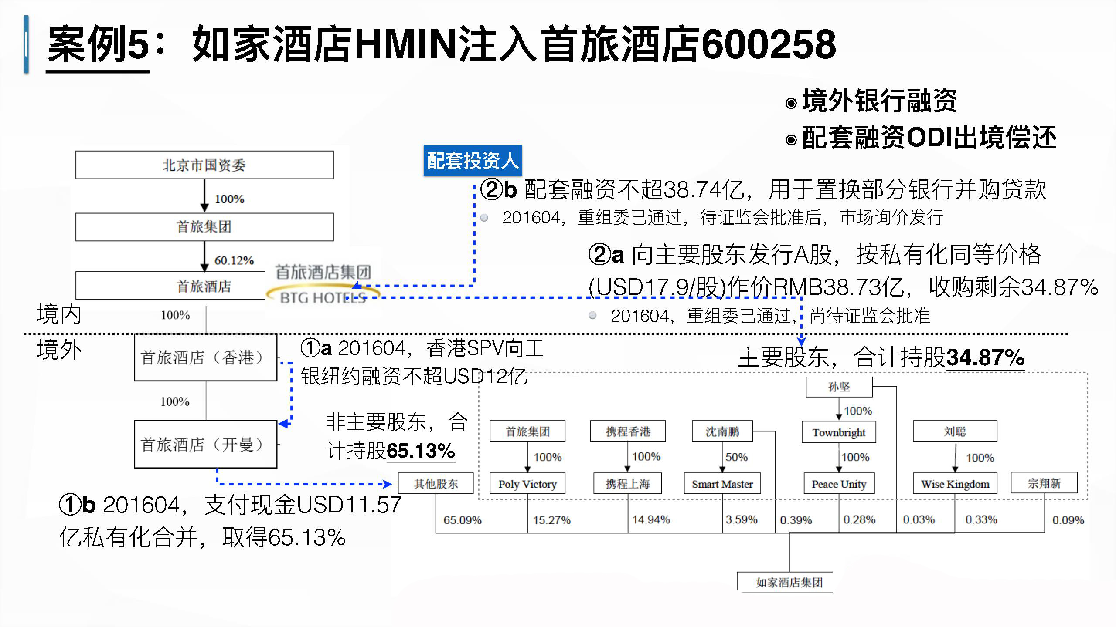The image size is (1116, 627).
Task: Click the bold 34.87% in 主要股东 heading
Action: point(985,357)
